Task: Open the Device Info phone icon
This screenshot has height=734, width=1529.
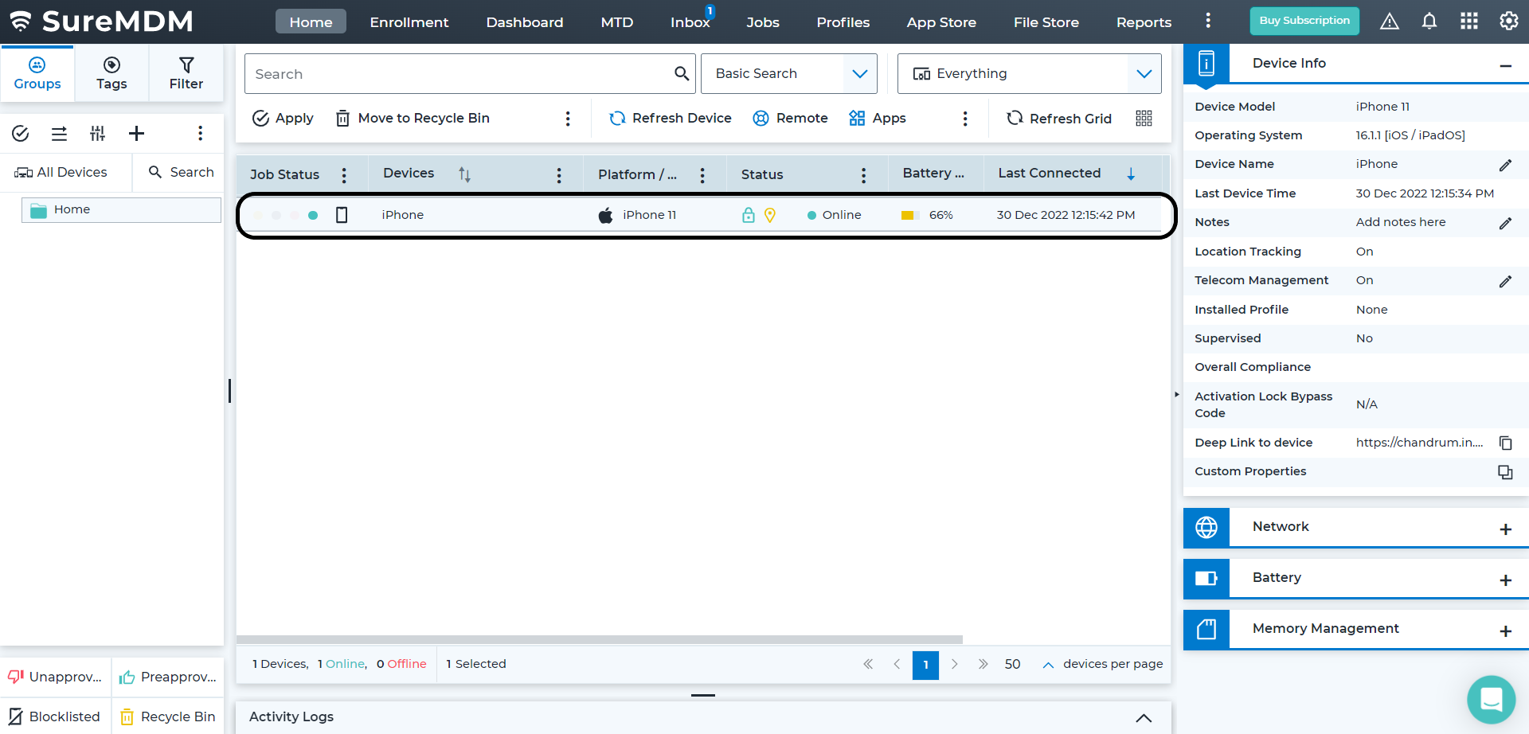Action: coord(1206,63)
